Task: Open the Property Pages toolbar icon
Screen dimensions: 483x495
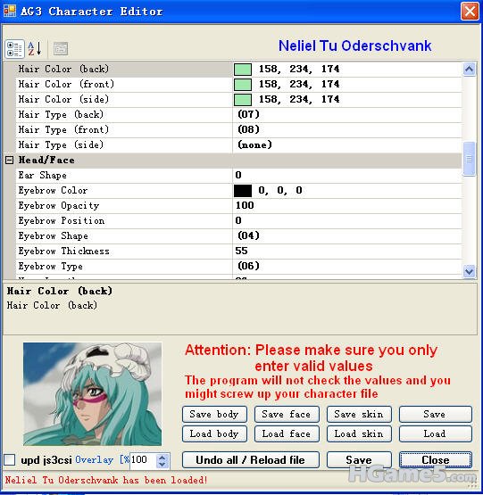Action: tap(61, 49)
